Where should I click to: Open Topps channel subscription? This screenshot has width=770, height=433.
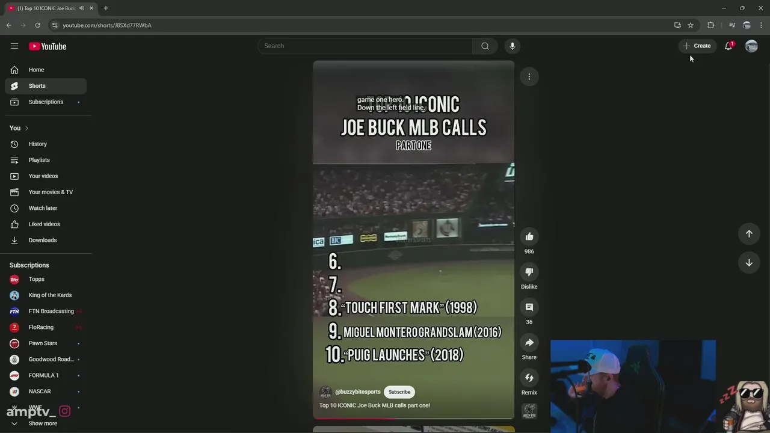click(x=46, y=279)
